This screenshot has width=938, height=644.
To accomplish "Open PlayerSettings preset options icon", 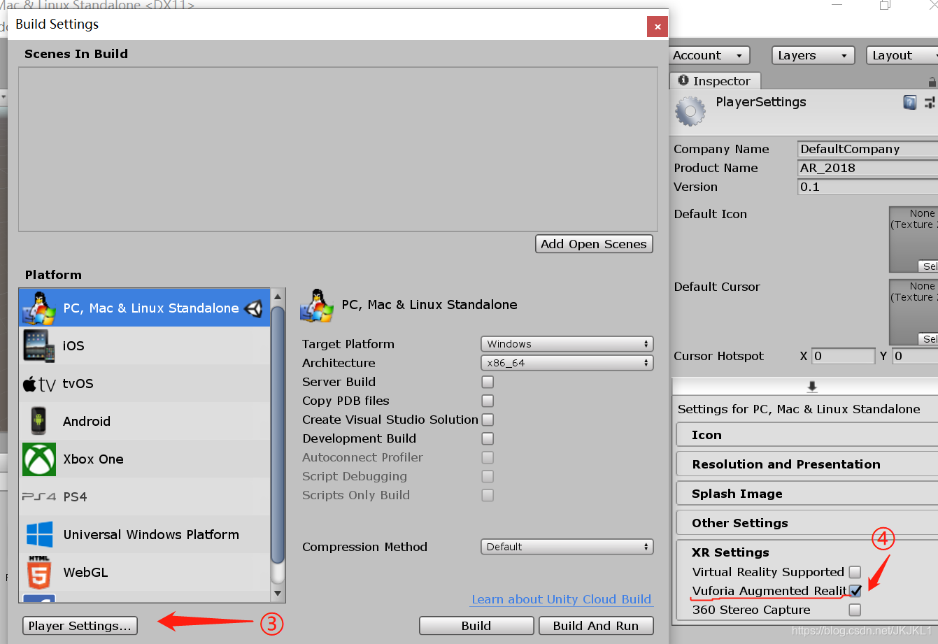I will (x=930, y=103).
